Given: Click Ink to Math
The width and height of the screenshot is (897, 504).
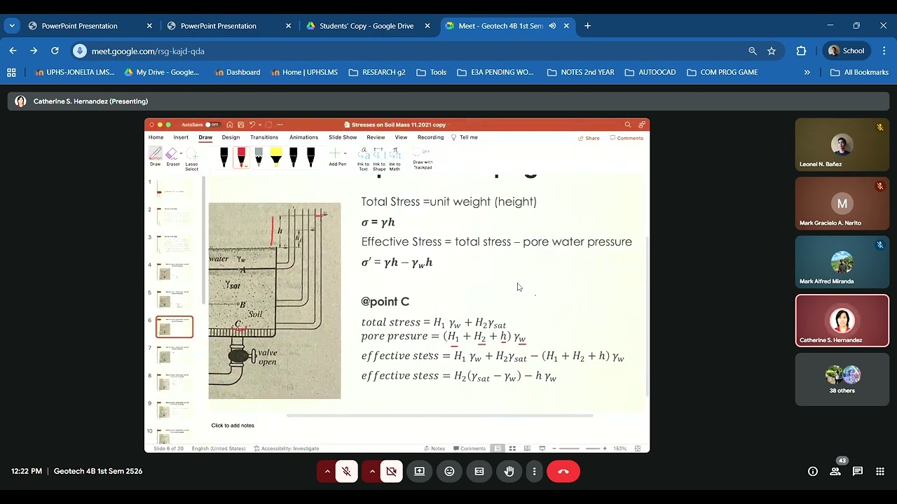Looking at the screenshot, I should [x=395, y=159].
